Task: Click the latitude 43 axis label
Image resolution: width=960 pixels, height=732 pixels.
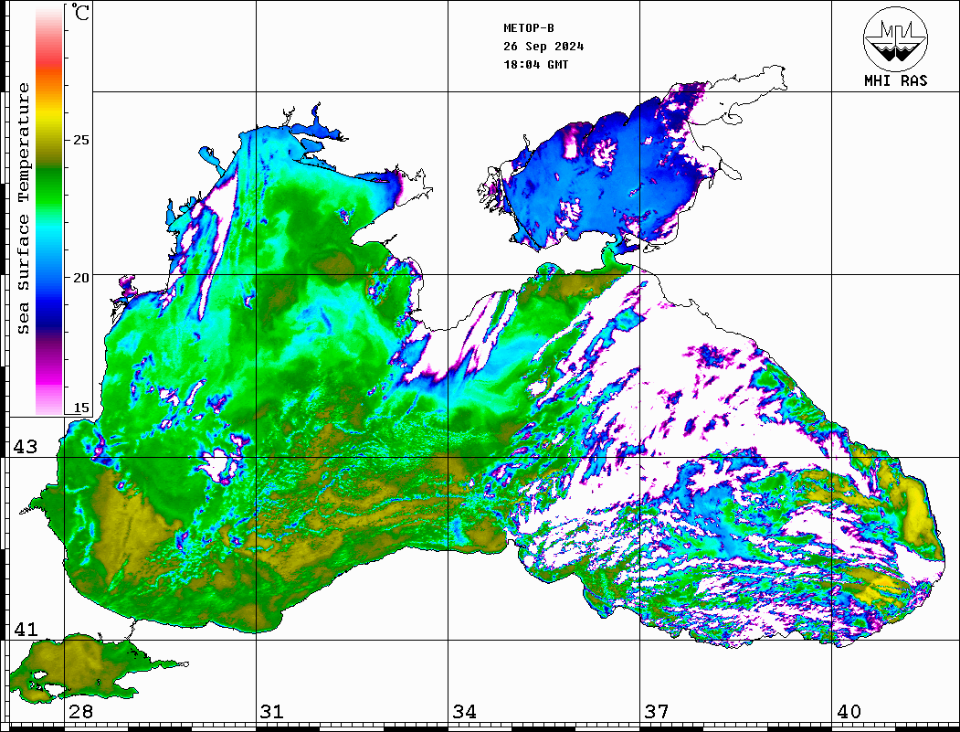Action: pos(26,447)
